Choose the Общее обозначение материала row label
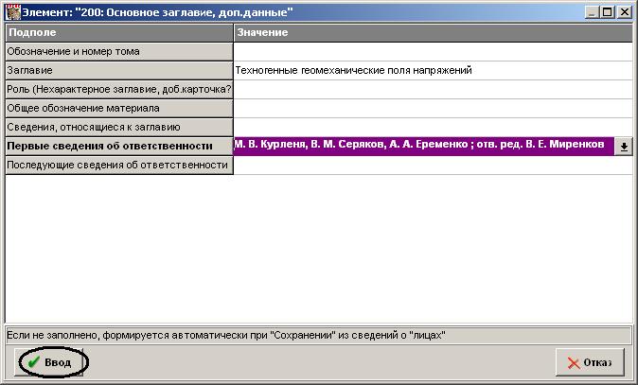Screen dimensions: 638x385 118,108
